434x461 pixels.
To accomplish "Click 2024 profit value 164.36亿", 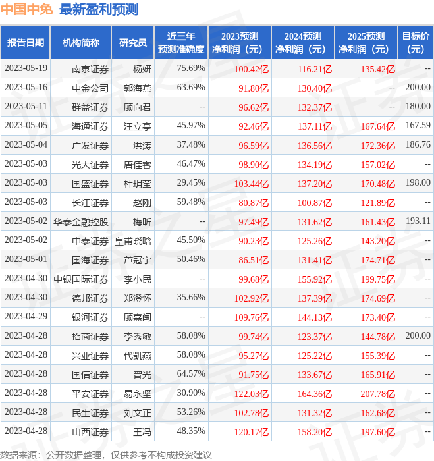I will tap(315, 394).
